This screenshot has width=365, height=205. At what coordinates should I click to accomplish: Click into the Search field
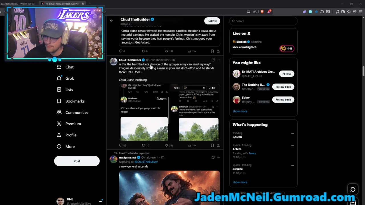click(263, 21)
